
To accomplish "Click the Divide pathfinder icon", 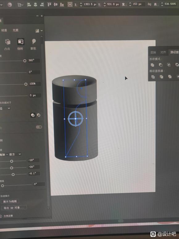I will tap(153, 77).
